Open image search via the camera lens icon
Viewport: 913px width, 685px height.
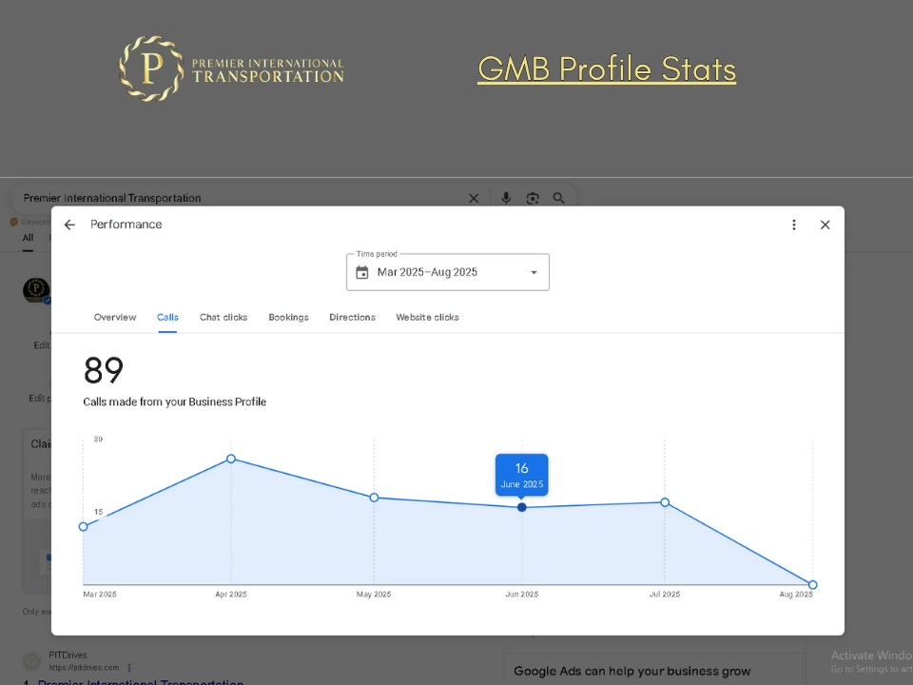(533, 199)
